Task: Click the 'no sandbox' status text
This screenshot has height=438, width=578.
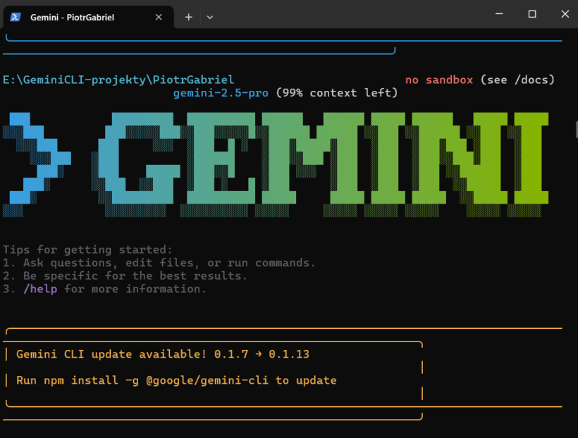Action: click(439, 80)
